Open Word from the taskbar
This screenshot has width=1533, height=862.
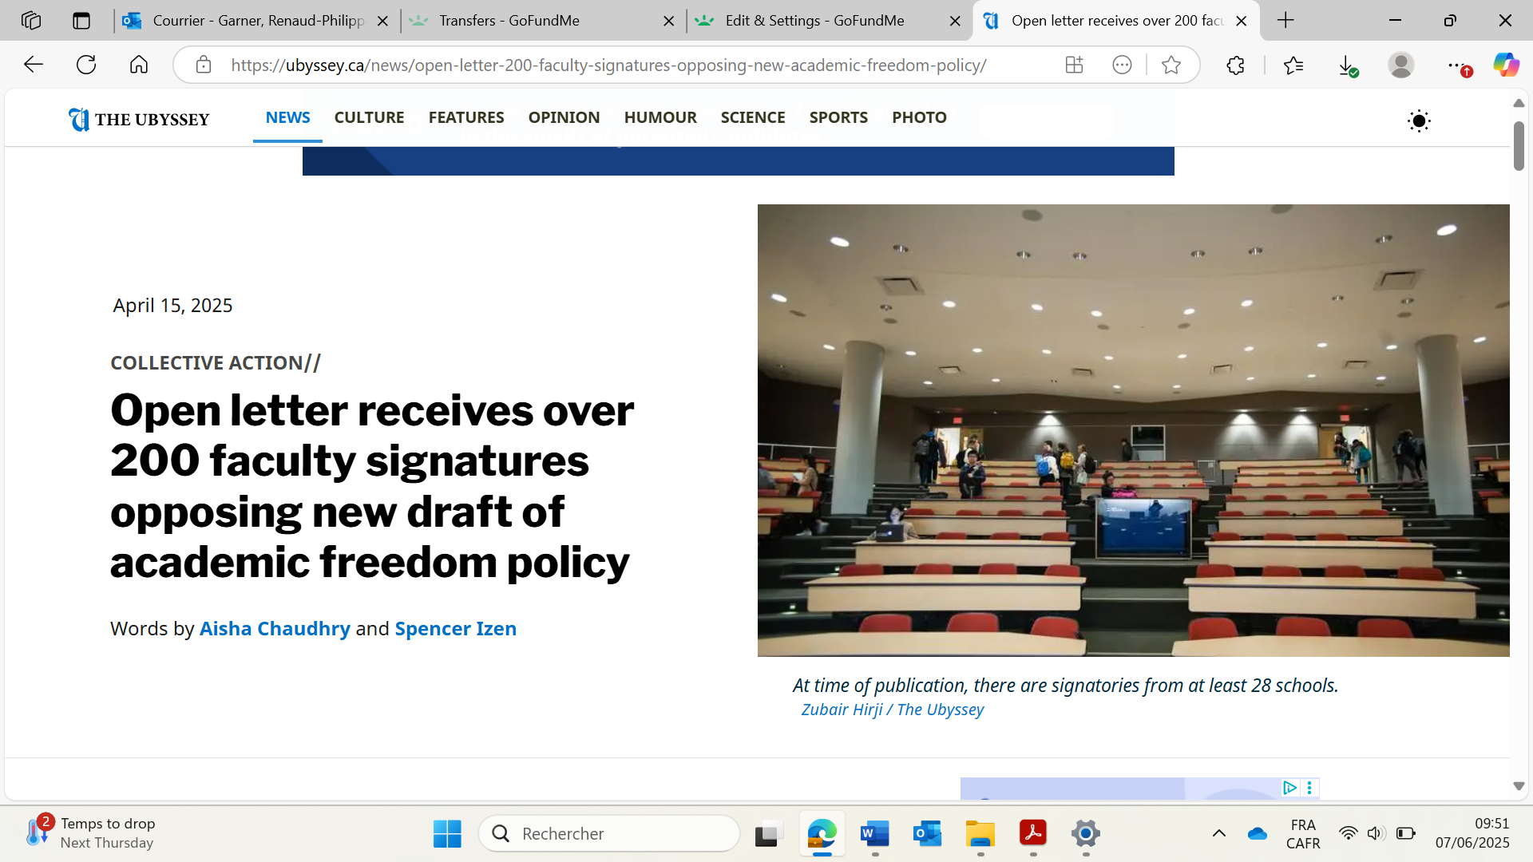pos(875,834)
